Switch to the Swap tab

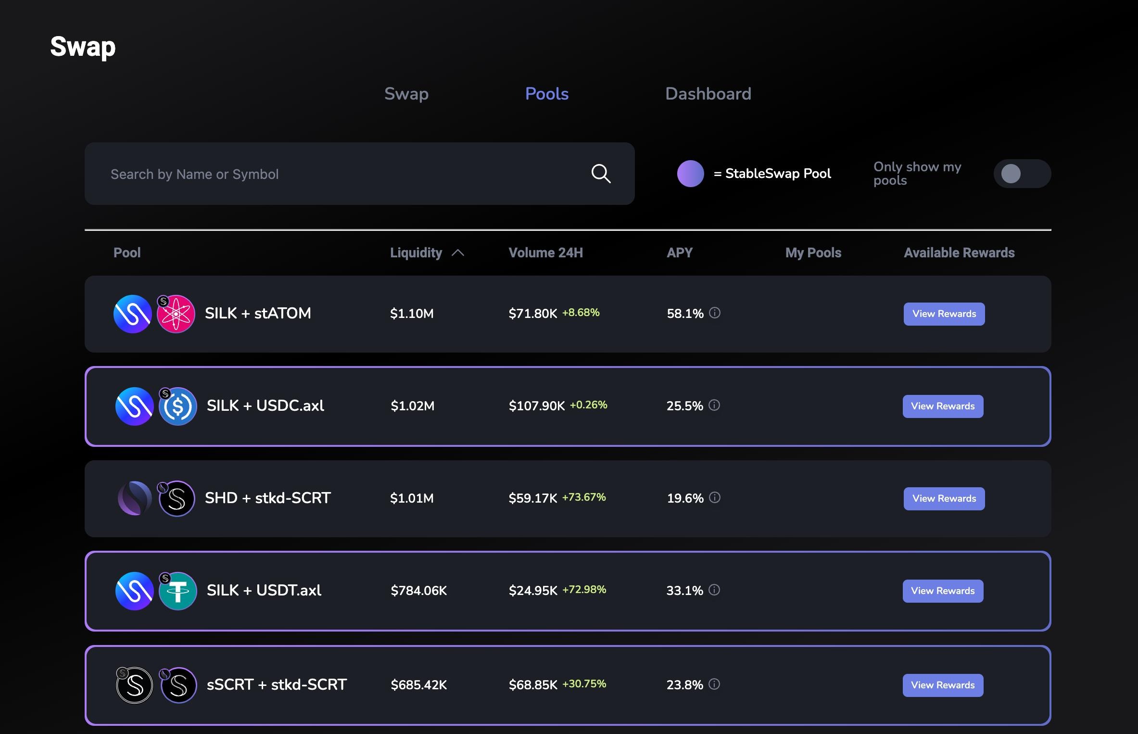click(406, 94)
